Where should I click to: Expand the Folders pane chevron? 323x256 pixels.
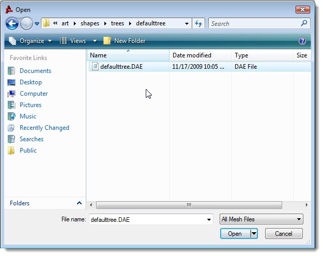[79, 203]
